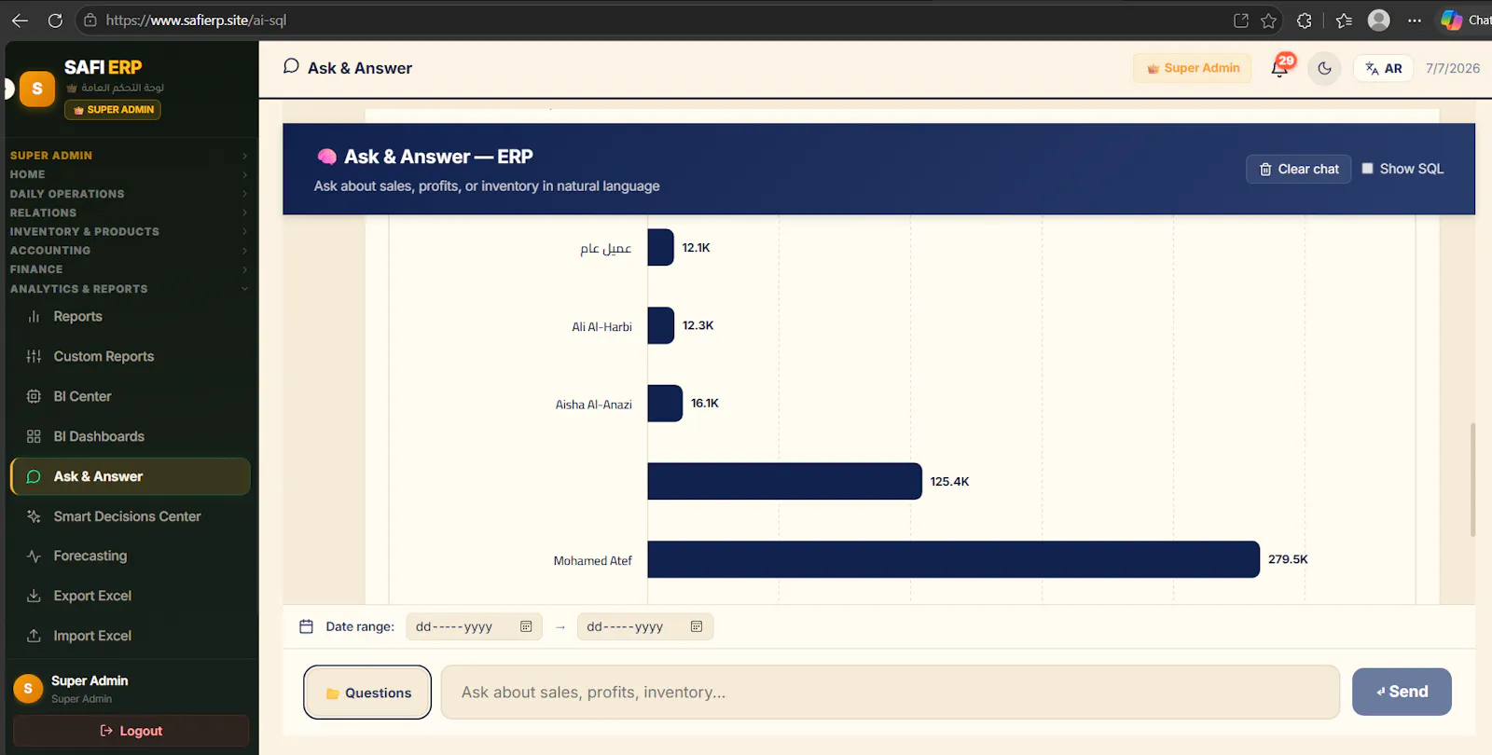Click the Import Excel upload icon
This screenshot has height=755, width=1492.
pos(34,636)
